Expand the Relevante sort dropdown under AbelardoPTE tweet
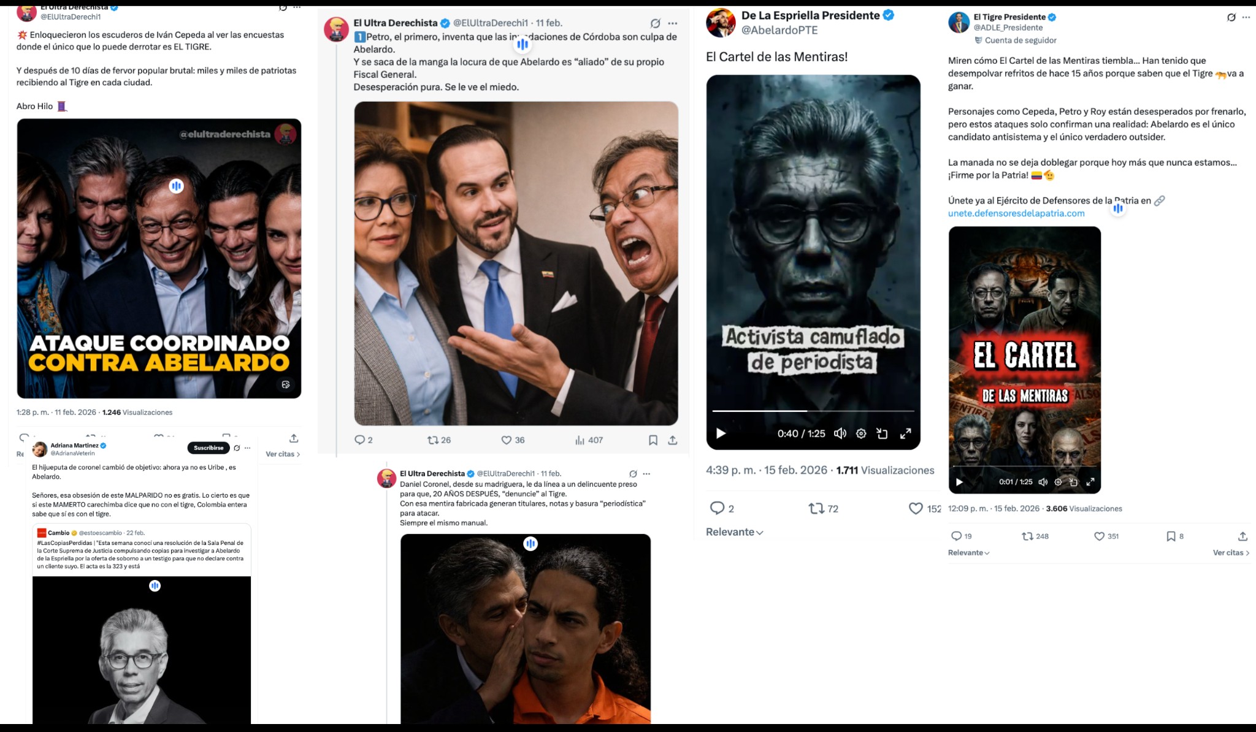This screenshot has height=732, width=1256. pyautogui.click(x=734, y=532)
